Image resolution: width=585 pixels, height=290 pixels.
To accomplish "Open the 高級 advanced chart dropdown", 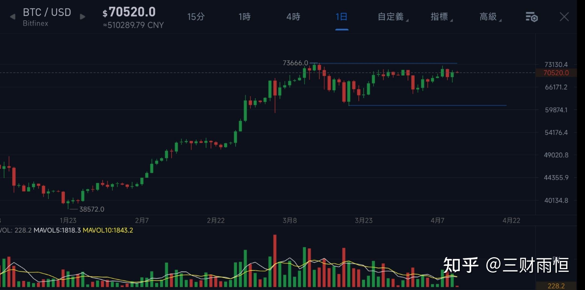I will tap(489, 17).
